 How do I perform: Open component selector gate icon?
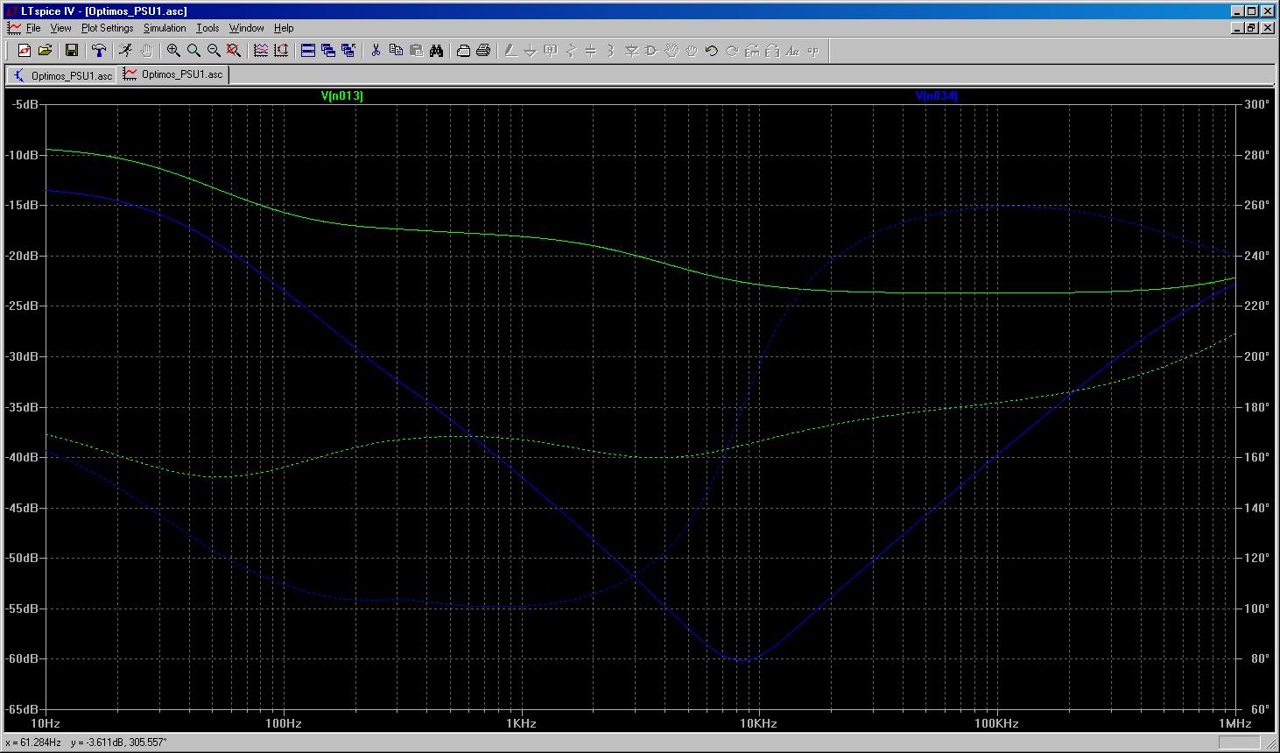(651, 51)
